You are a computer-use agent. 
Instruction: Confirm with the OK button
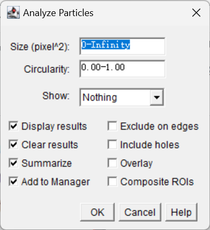(97, 212)
